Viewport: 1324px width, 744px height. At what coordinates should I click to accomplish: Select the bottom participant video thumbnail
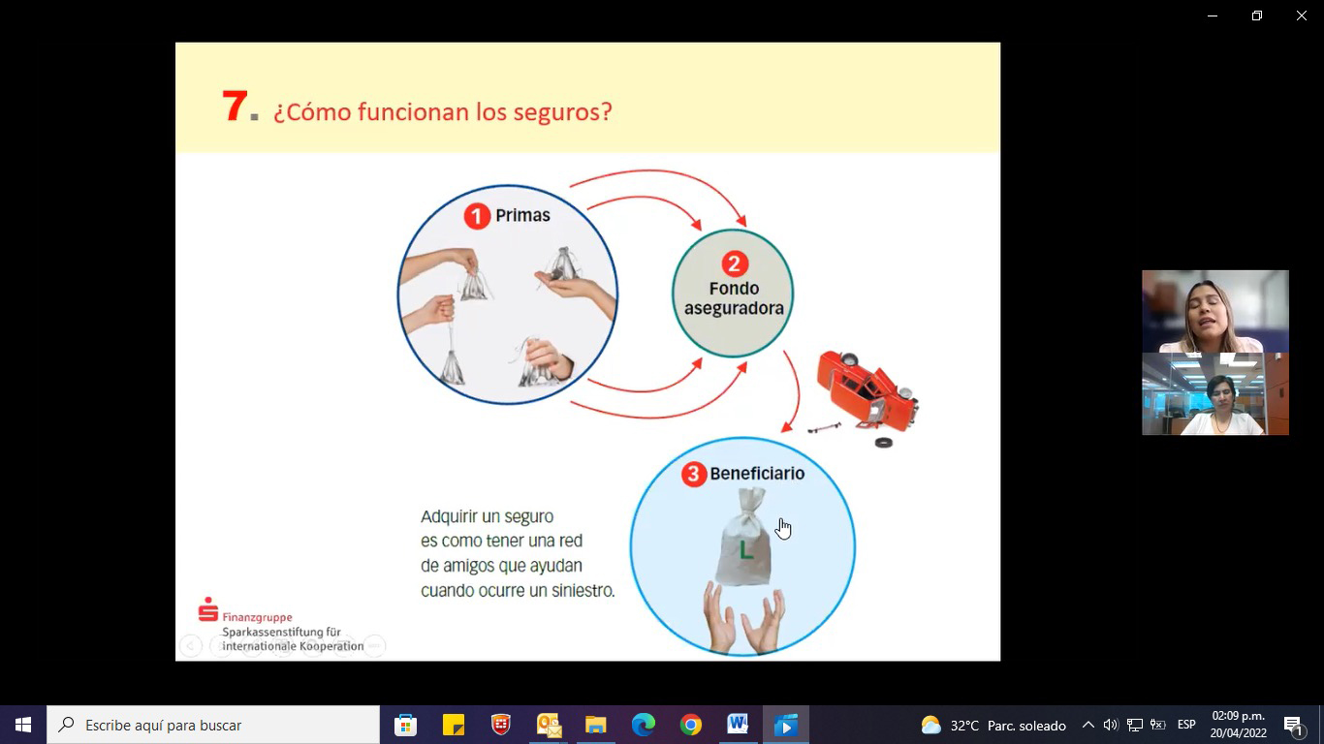coord(1215,393)
